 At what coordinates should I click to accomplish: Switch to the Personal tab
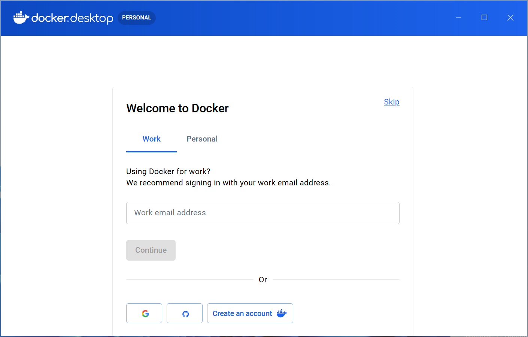coord(202,139)
